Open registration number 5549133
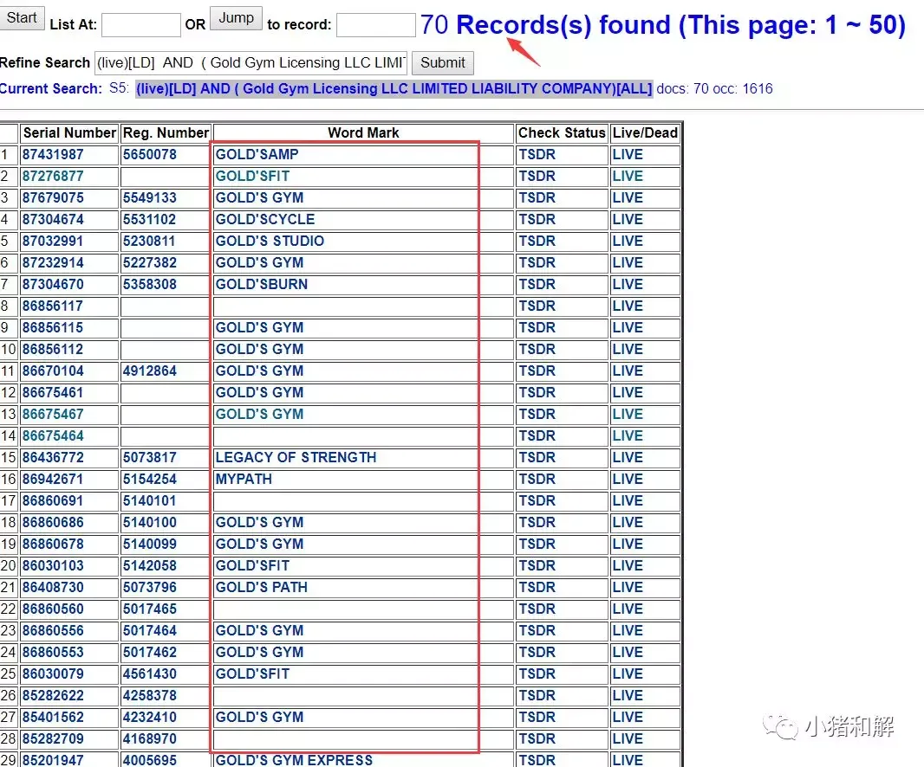 (x=150, y=197)
